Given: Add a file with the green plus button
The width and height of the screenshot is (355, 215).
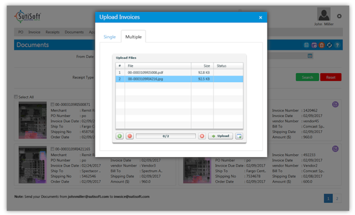Looking at the screenshot, I should pyautogui.click(x=120, y=136).
